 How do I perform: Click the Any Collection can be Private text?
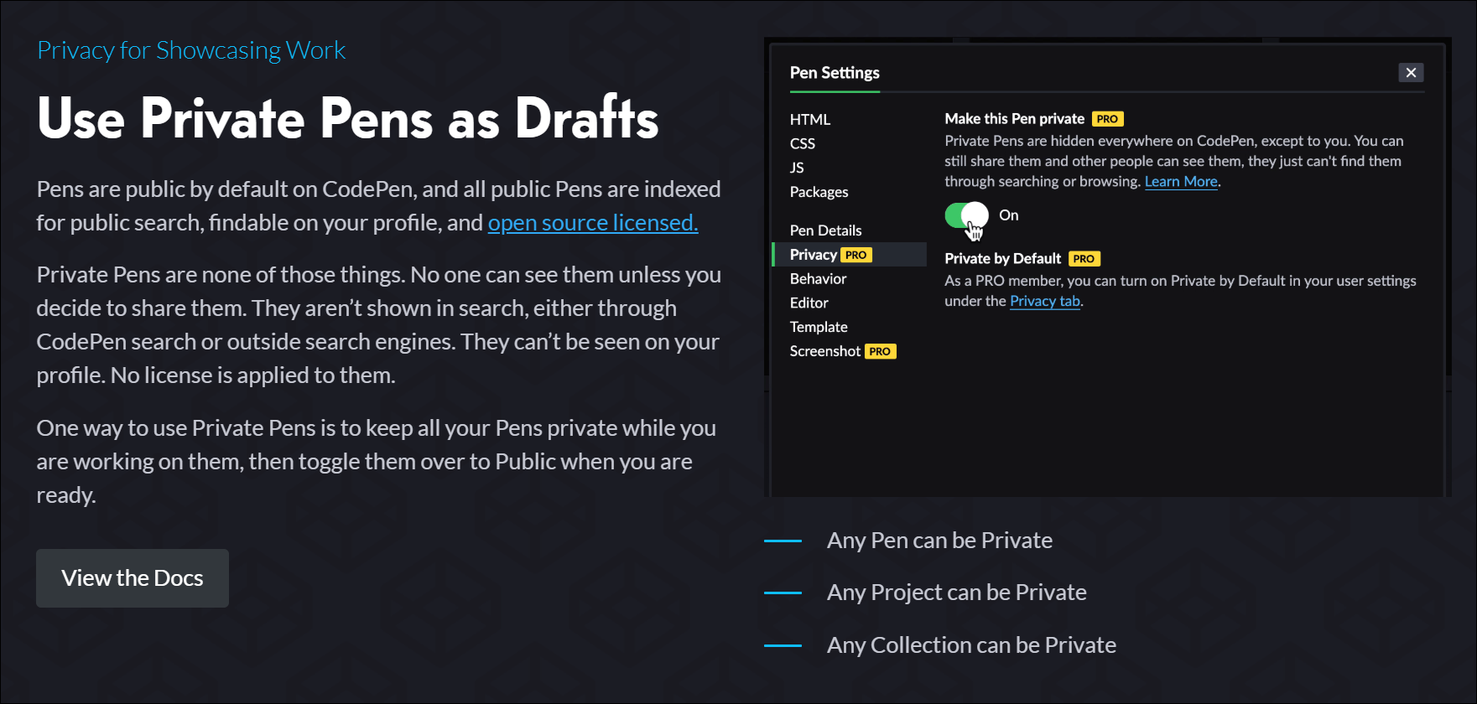pos(971,645)
